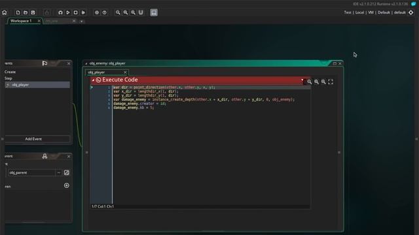Select the Create event
The height and width of the screenshot is (235, 419).
point(10,72)
